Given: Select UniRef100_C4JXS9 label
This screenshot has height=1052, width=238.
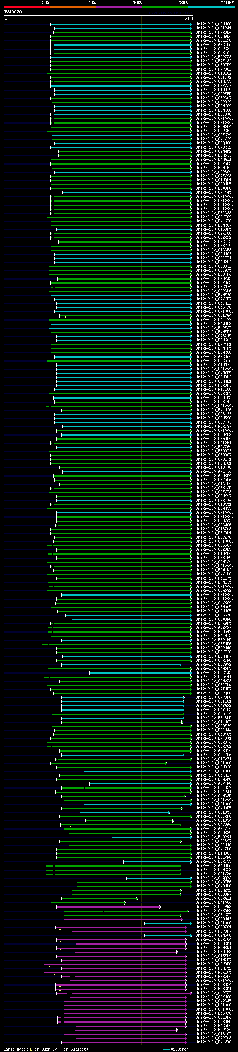Looking at the screenshot, I should click(213, 139).
